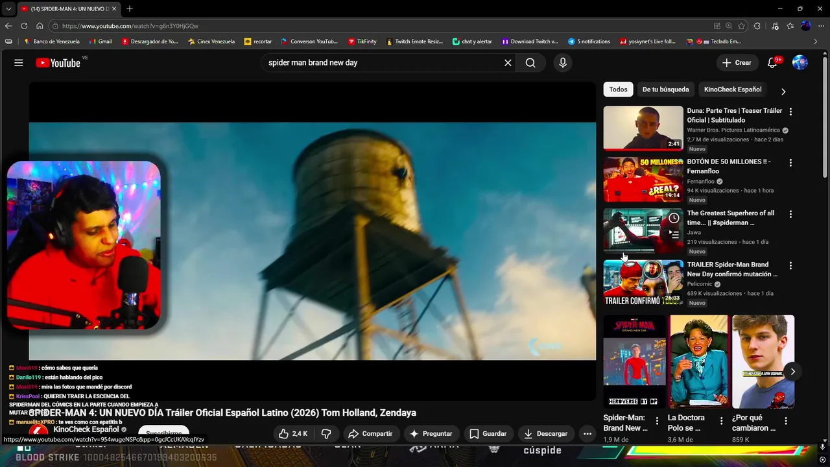Viewport: 830px width, 467px height.
Task: Open the BOTÓN DE 50 MILLONES thumbnail
Action: point(643,180)
